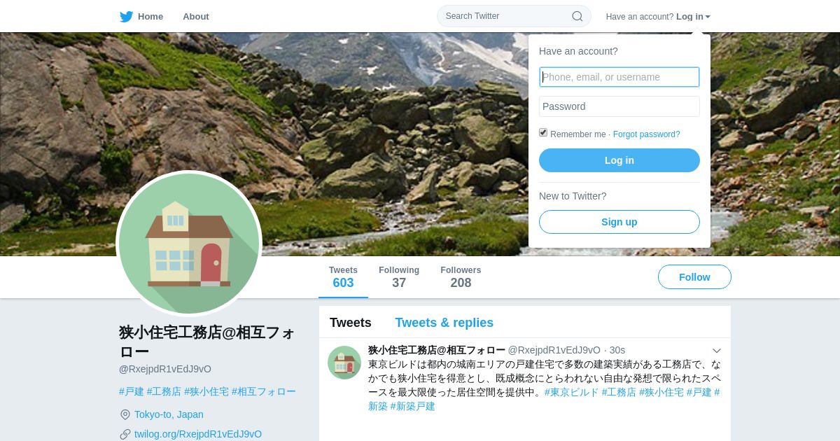The image size is (840, 441).
Task: Focus the Phone, email, or username field
Action: click(619, 77)
